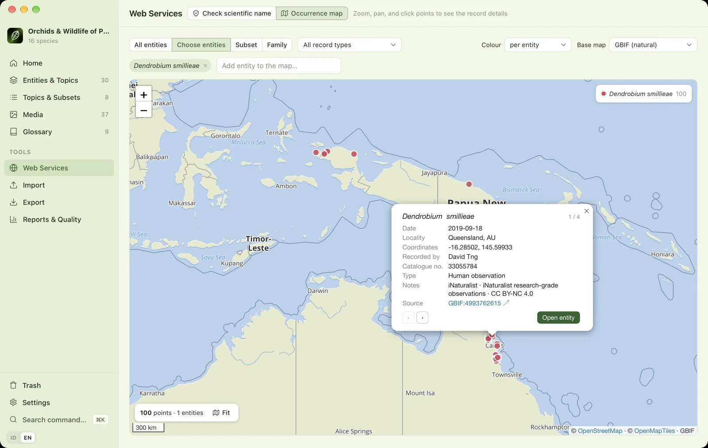The height and width of the screenshot is (448, 708).
Task: Open Base map GBIF dropdown
Action: [653, 45]
